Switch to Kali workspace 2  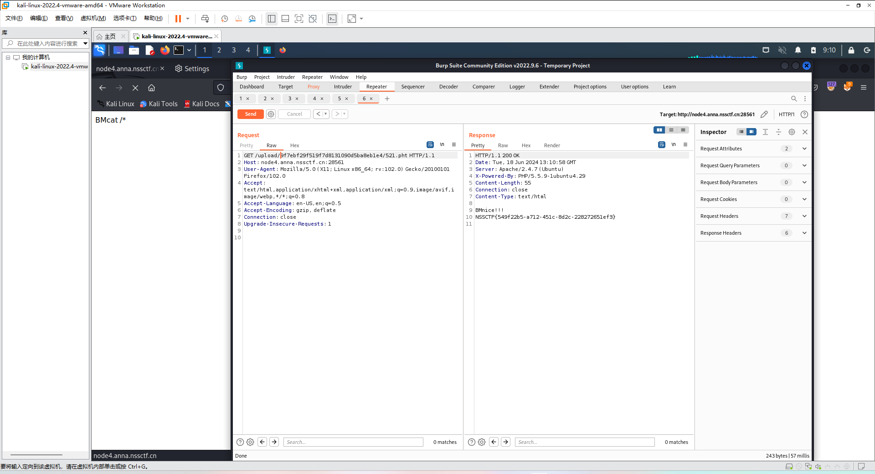[x=219, y=50]
